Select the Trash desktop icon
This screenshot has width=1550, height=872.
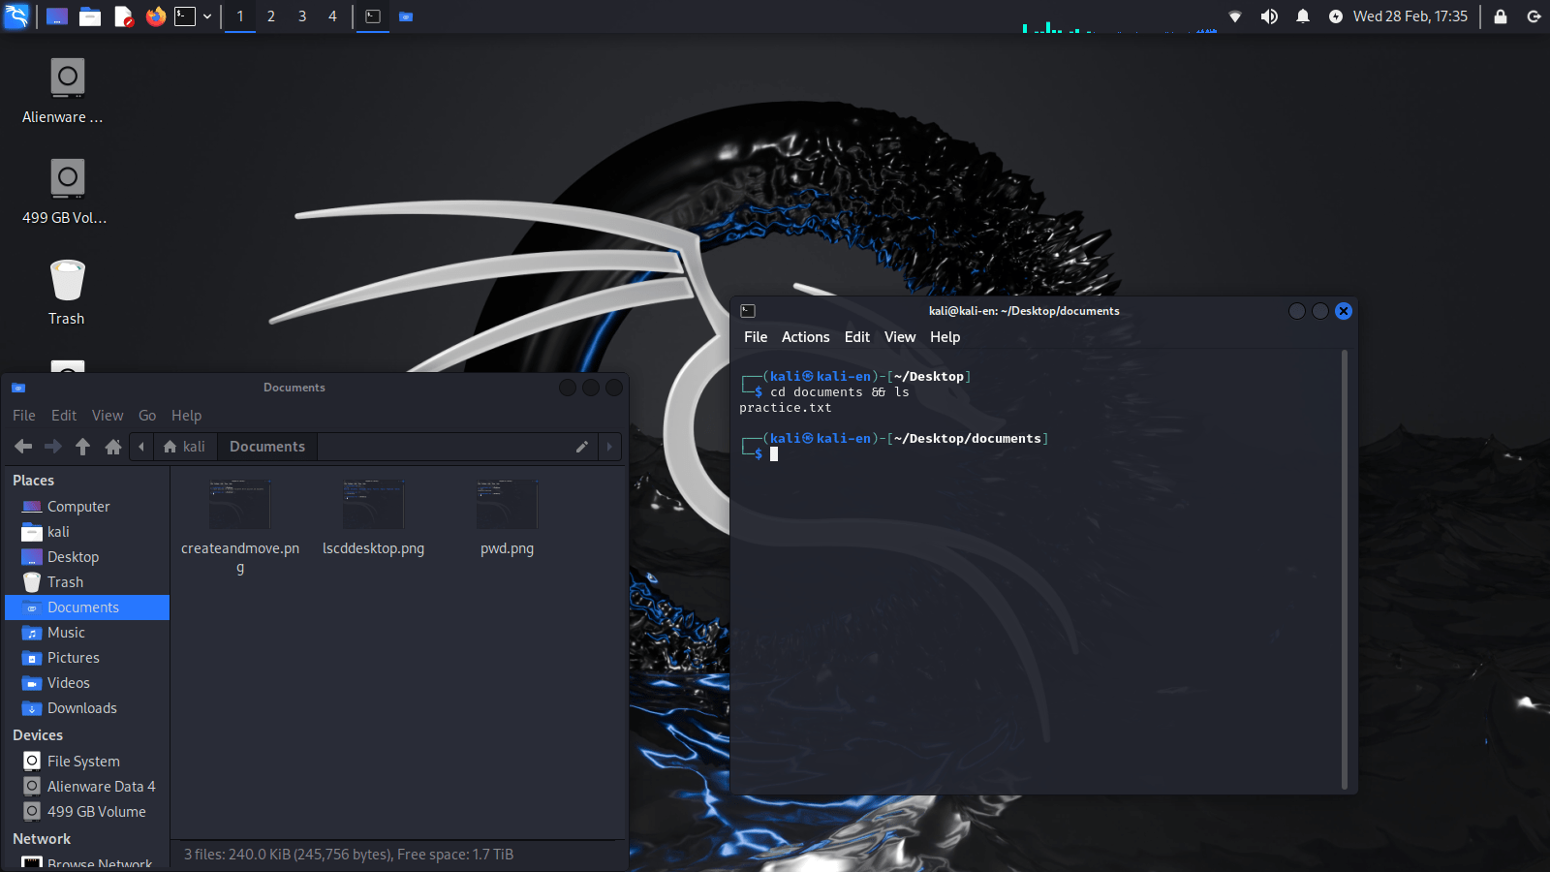67,292
